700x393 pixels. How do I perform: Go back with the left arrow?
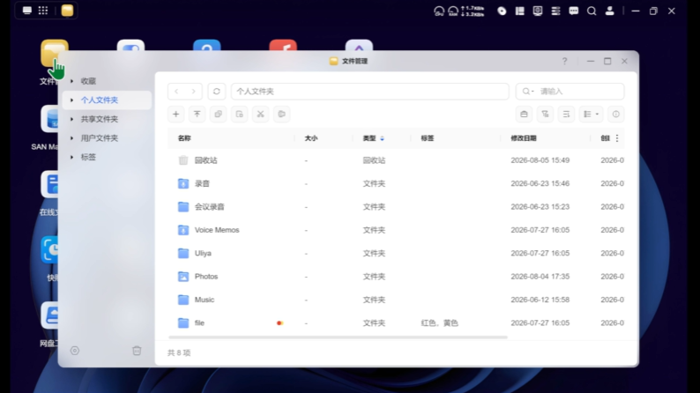(177, 92)
